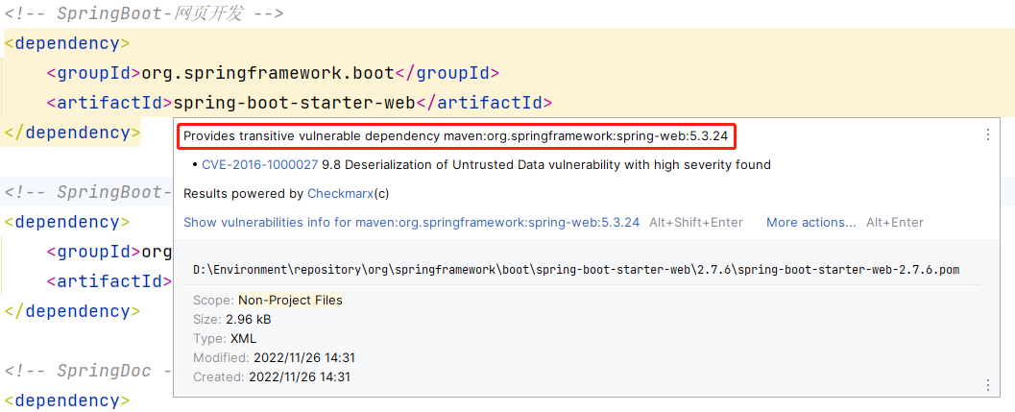The width and height of the screenshot is (1015, 412).
Task: Click the org.springframework.boot groupId value
Action: tap(268, 73)
